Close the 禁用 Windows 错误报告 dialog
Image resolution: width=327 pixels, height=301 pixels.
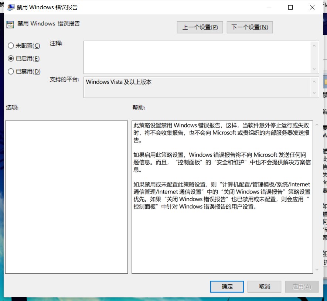[x=312, y=7]
